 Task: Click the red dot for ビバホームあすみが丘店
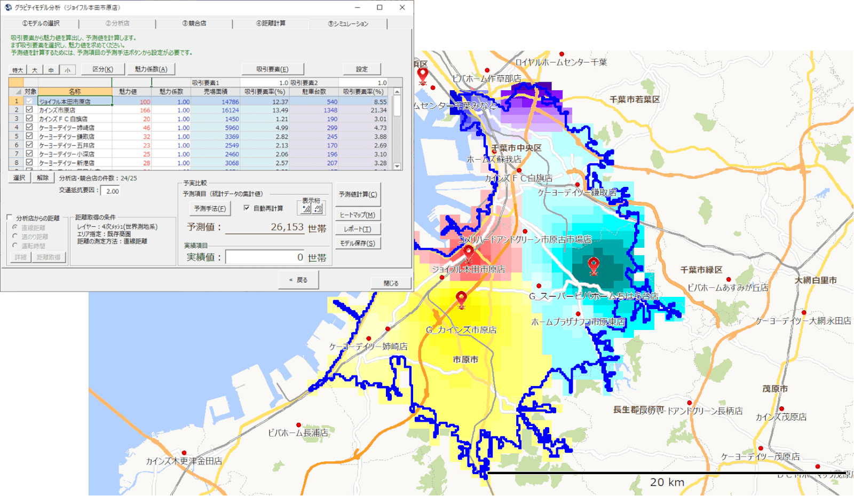[x=729, y=279]
